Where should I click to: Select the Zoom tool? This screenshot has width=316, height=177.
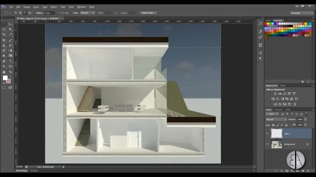coord(10,72)
